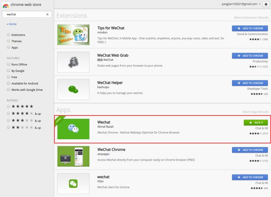Image resolution: width=271 pixels, height=197 pixels.
Task: Open the settings gear menu
Action: tap(266, 4)
